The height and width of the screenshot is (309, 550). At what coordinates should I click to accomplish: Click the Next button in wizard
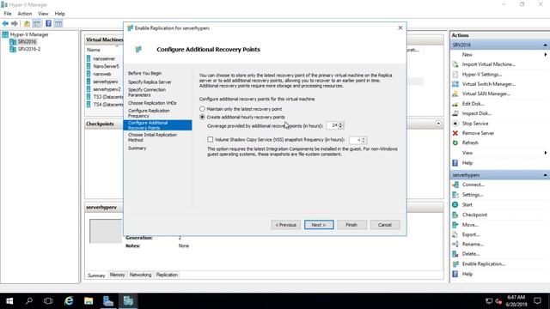click(x=319, y=225)
